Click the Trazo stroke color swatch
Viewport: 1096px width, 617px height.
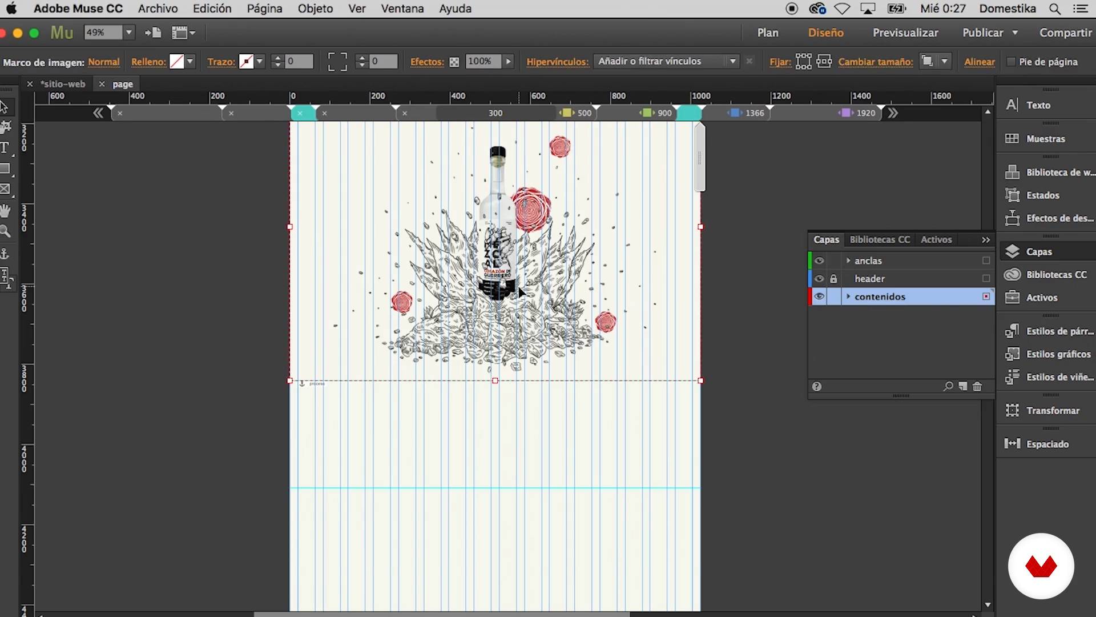coord(246,62)
